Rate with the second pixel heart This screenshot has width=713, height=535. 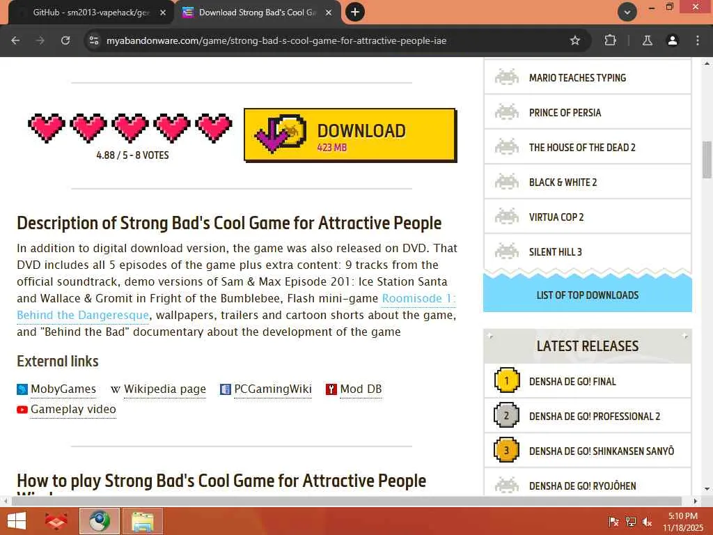[88, 128]
